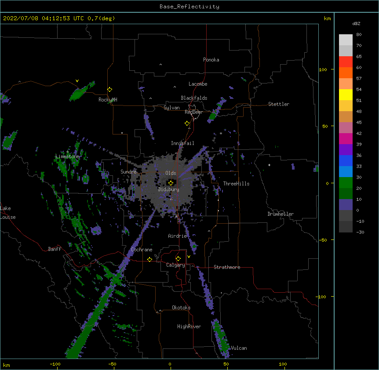
Task: Select the Stettler label
Action: 279,104
